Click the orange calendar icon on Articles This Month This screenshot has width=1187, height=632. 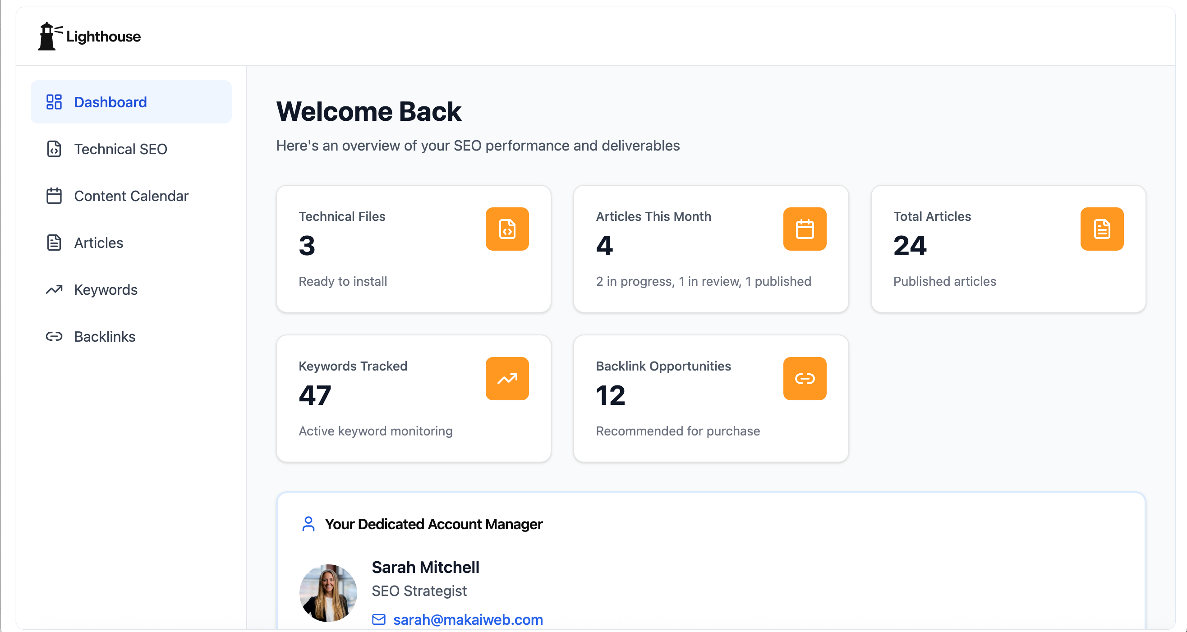(804, 229)
